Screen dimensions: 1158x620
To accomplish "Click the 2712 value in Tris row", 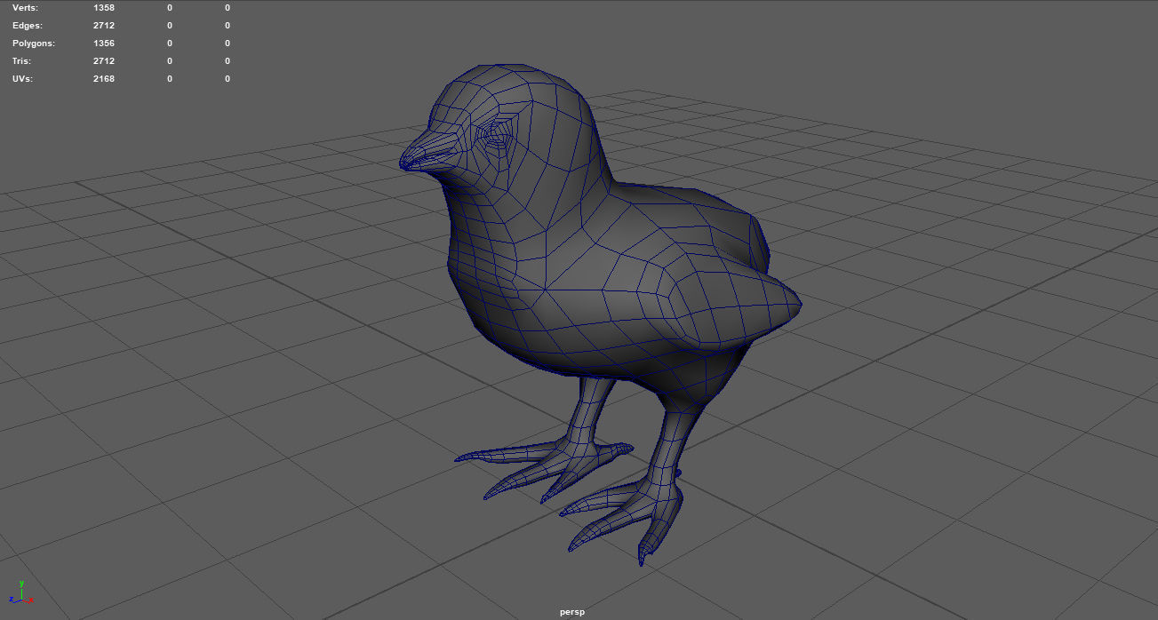I will 104,60.
